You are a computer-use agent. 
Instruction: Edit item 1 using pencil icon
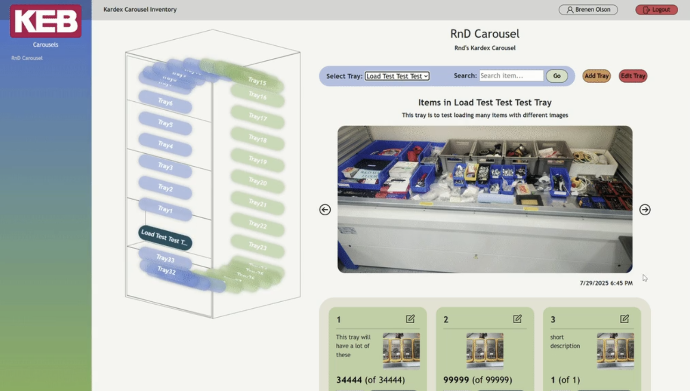pyautogui.click(x=410, y=319)
